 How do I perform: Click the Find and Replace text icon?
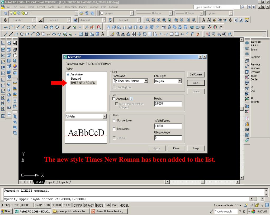[220, 20]
